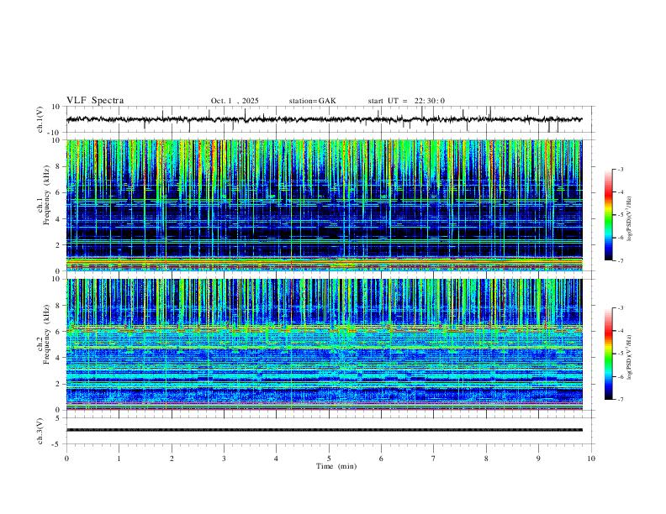Click time axis tick label "5"
This screenshot has height=514, width=666.
[329, 459]
